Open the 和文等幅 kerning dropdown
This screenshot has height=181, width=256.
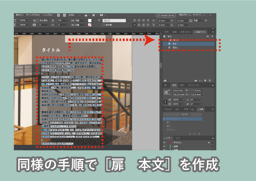click(49, 21)
